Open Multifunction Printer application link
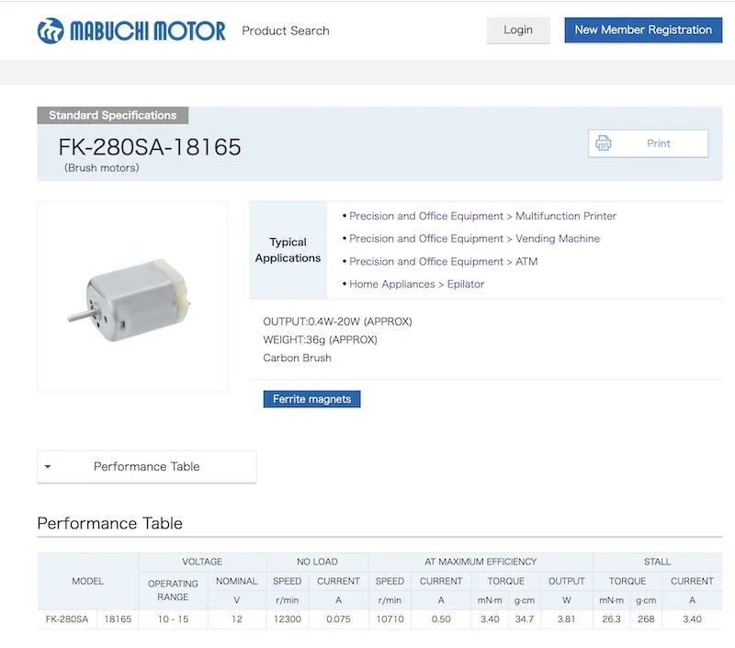The image size is (735, 648). point(566,216)
